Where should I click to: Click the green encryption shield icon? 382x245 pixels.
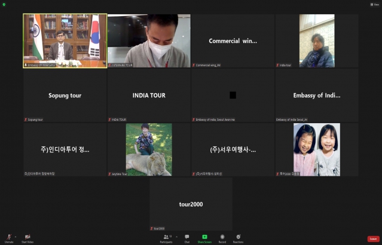pos(4,4)
